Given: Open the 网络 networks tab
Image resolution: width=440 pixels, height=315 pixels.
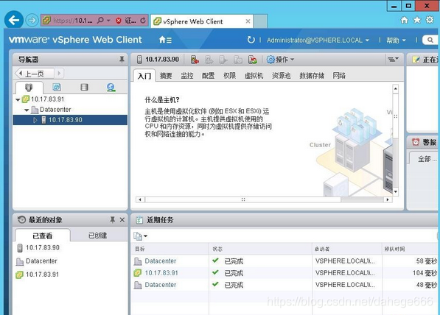Looking at the screenshot, I should point(339,76).
